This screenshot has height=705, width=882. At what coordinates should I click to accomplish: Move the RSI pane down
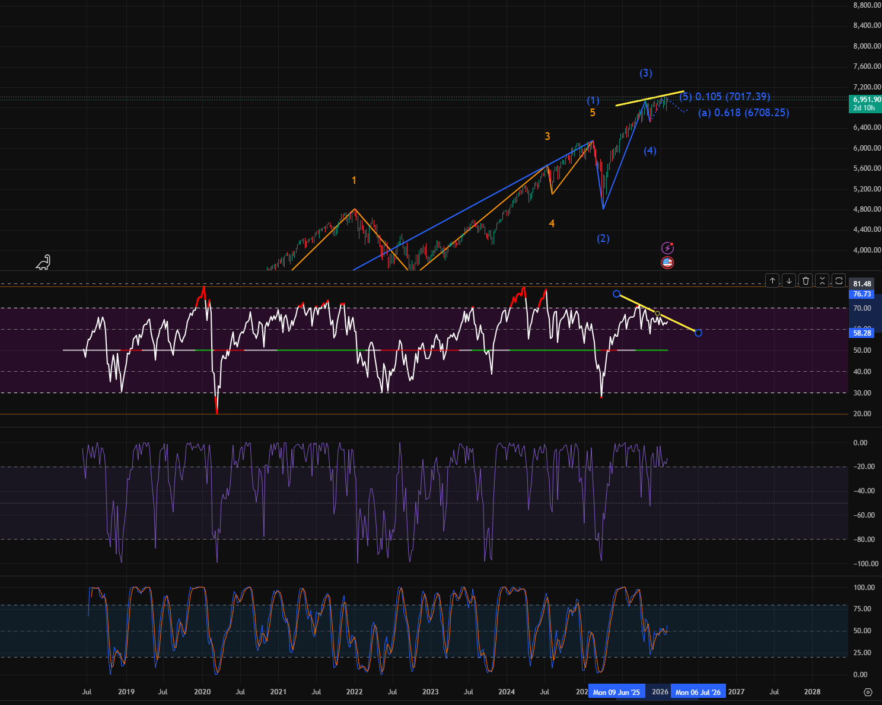click(x=789, y=280)
